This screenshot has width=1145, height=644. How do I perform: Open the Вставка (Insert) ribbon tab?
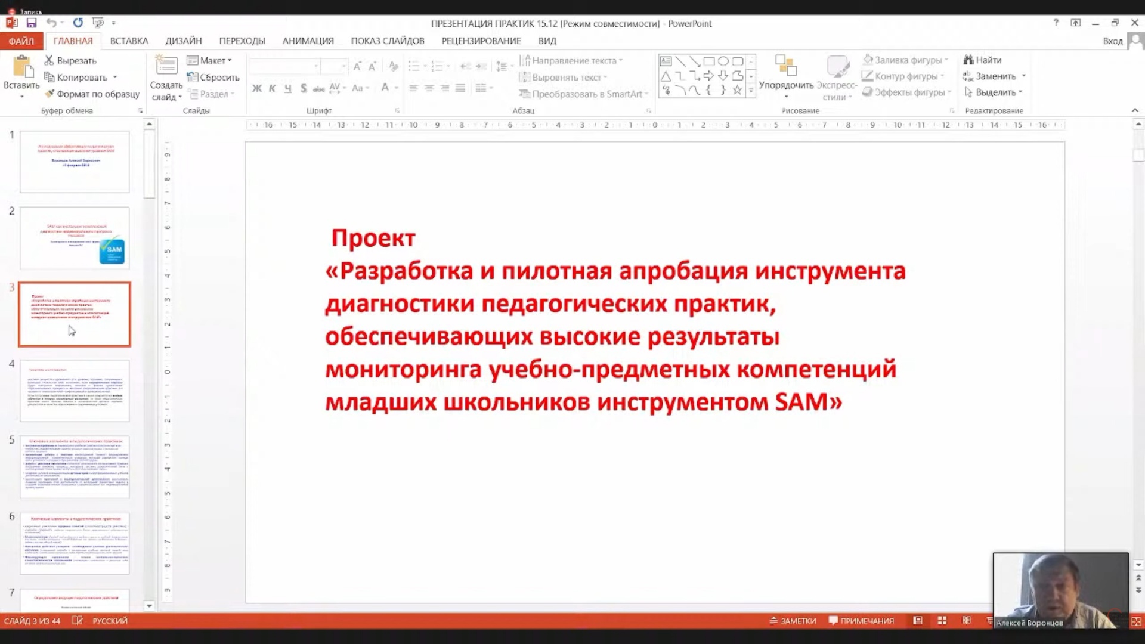tap(129, 41)
